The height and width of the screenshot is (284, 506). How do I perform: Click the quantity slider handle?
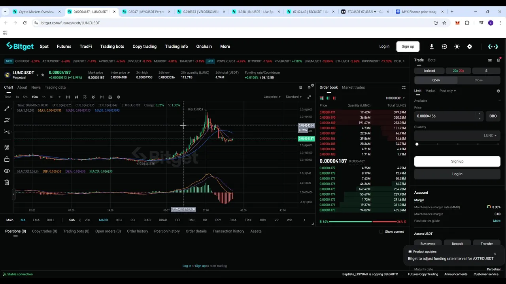[x=417, y=144]
